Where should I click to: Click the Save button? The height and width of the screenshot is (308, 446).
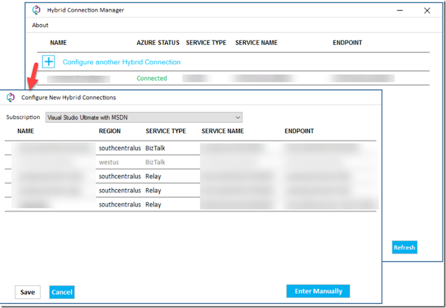(x=27, y=292)
